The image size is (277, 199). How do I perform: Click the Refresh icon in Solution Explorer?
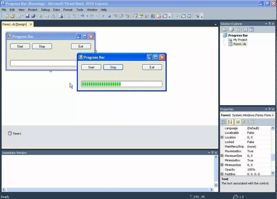(x=238, y=30)
